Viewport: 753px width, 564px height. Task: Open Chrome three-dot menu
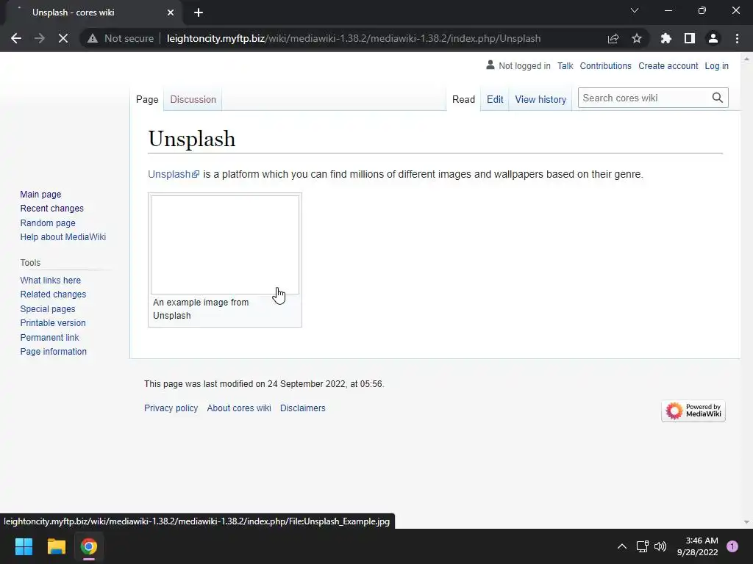point(737,38)
